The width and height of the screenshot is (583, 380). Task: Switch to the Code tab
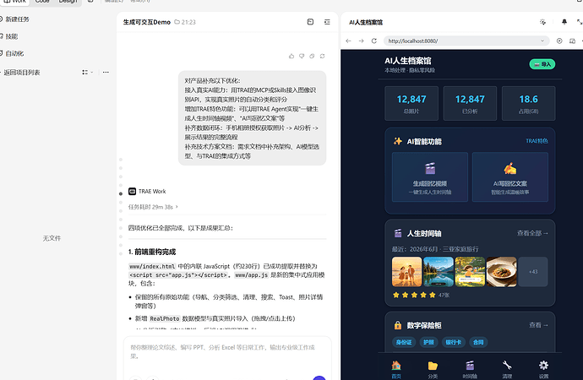pos(42,2)
